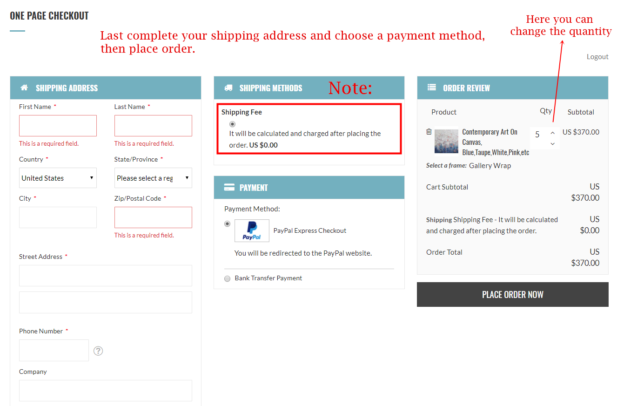Click the PayPal logo in the Payment section
The height and width of the screenshot is (406, 617).
pos(252,230)
